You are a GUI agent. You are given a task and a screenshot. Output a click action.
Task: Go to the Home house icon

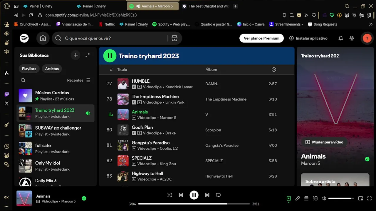(x=43, y=38)
